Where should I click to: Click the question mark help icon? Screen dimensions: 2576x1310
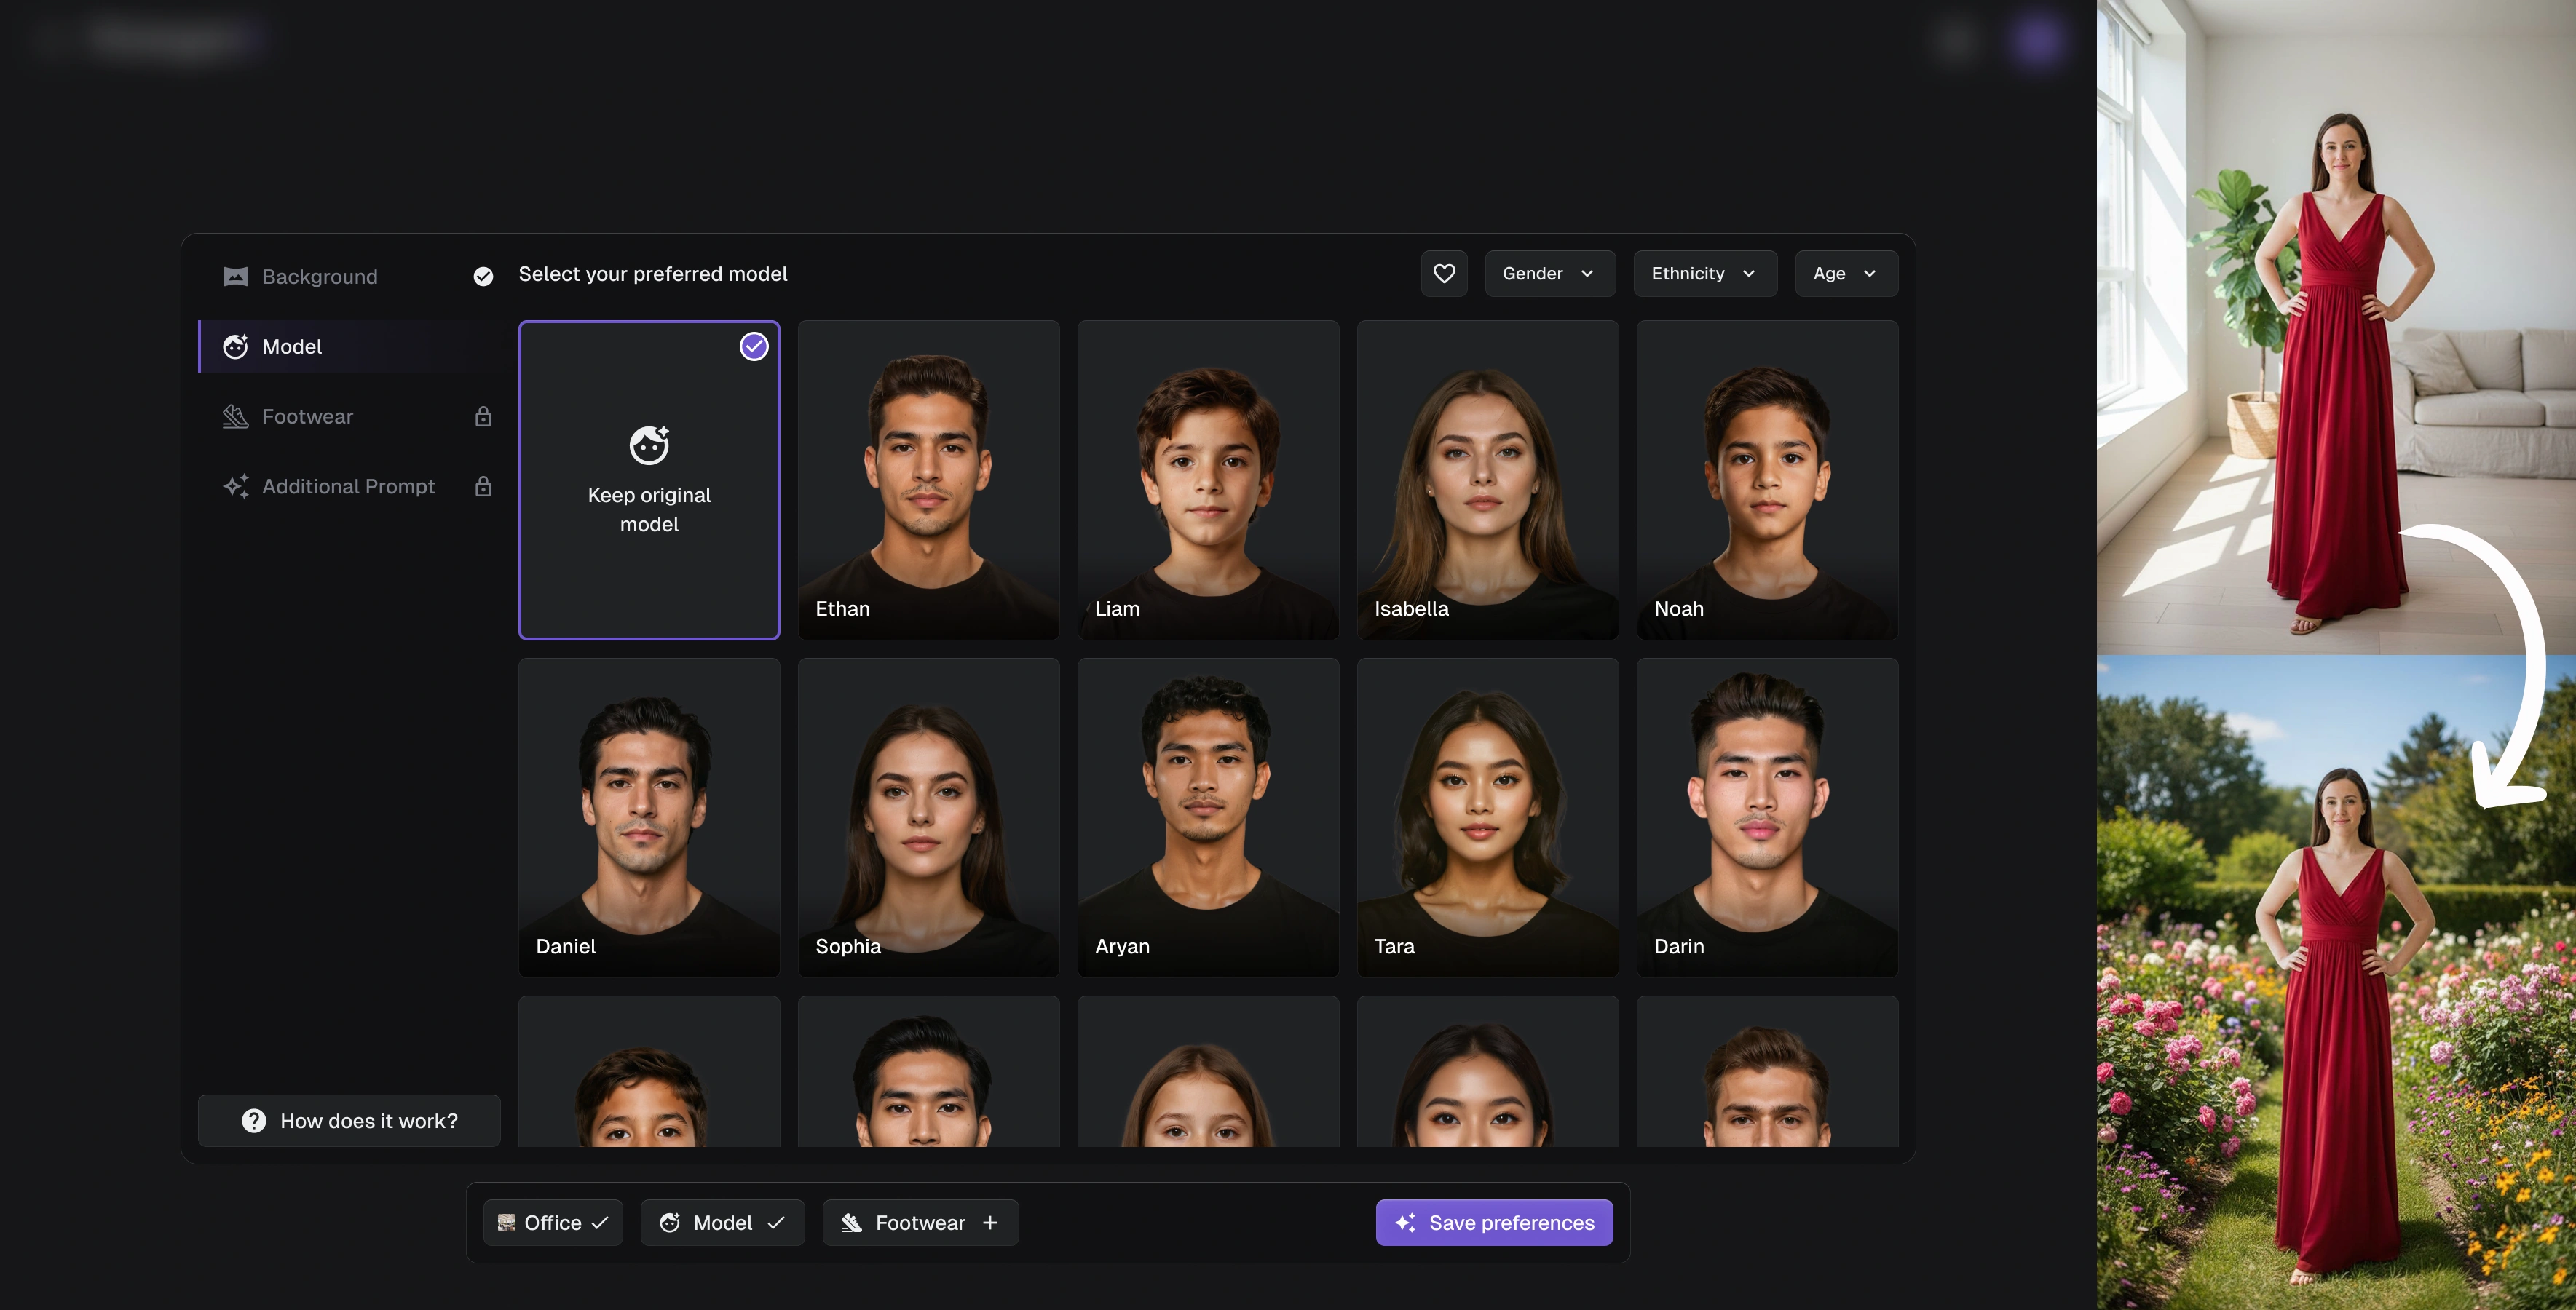click(254, 1120)
